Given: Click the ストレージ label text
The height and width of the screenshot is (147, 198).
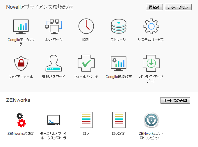Looking at the screenshot, I should click(118, 40).
